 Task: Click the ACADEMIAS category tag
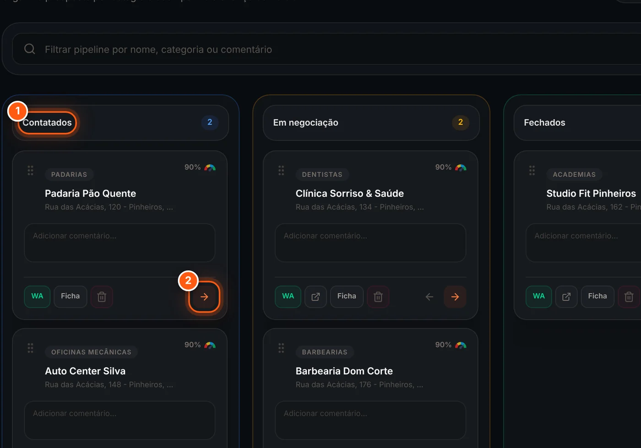(574, 175)
